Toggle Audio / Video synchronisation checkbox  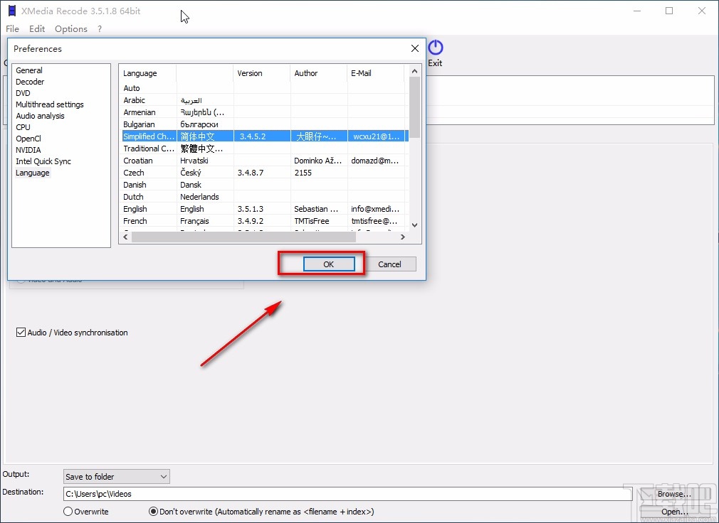(21, 333)
